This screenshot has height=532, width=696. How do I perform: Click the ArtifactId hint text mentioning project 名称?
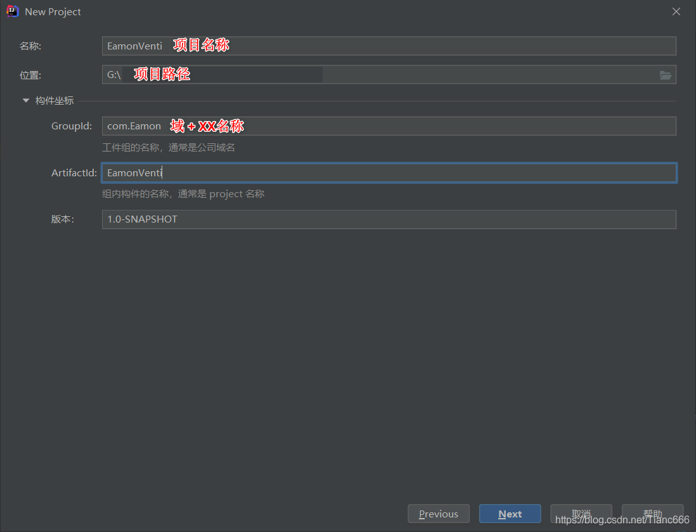(183, 194)
